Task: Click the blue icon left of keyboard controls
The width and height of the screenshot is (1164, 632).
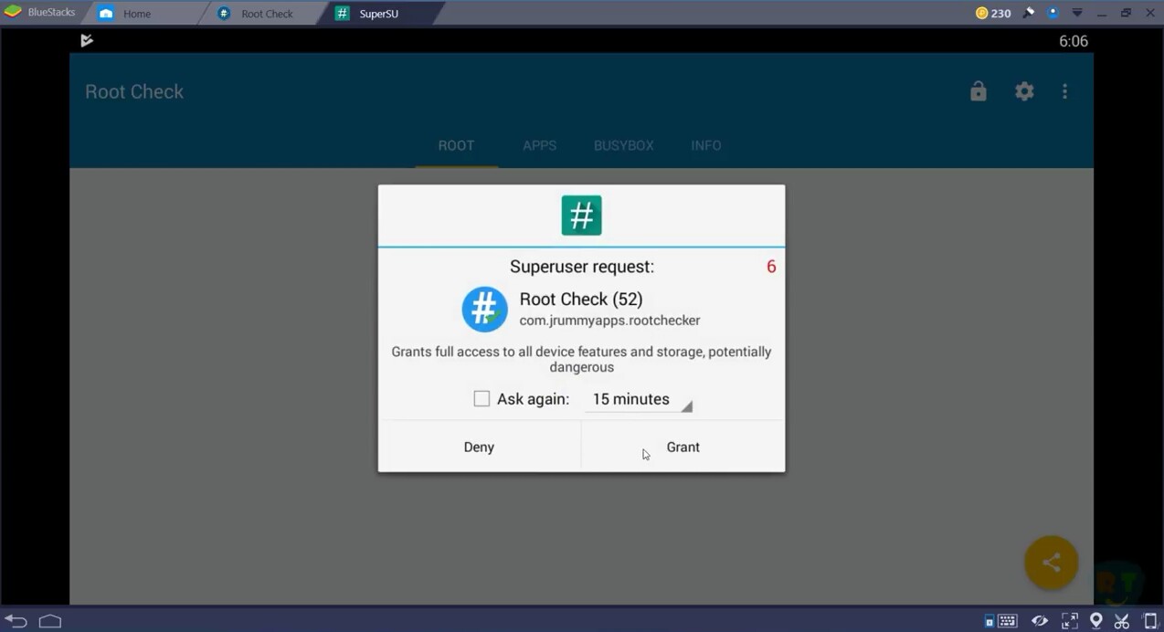Action: 989,622
